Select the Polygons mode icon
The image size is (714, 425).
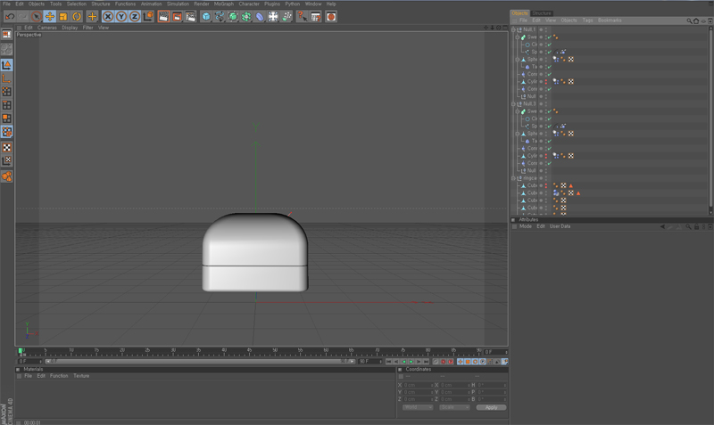pos(6,119)
